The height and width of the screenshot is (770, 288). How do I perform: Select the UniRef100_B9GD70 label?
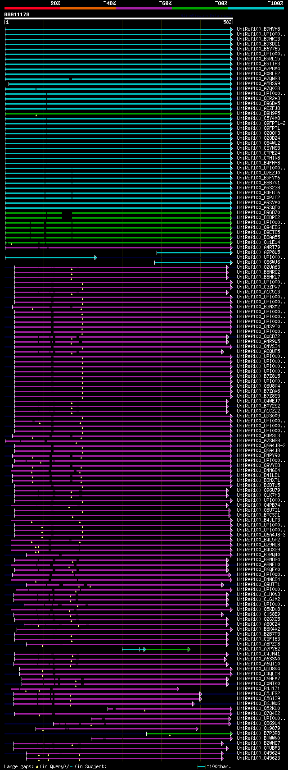click(x=258, y=212)
